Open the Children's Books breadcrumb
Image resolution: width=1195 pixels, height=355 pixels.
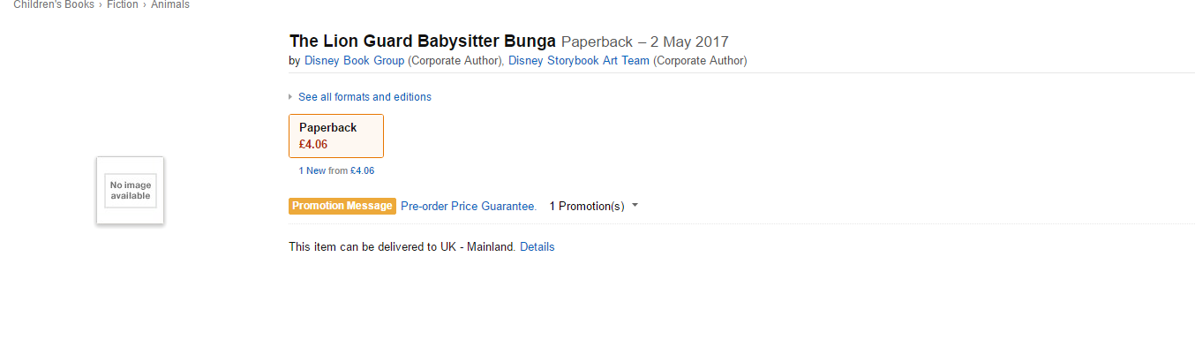coord(54,4)
